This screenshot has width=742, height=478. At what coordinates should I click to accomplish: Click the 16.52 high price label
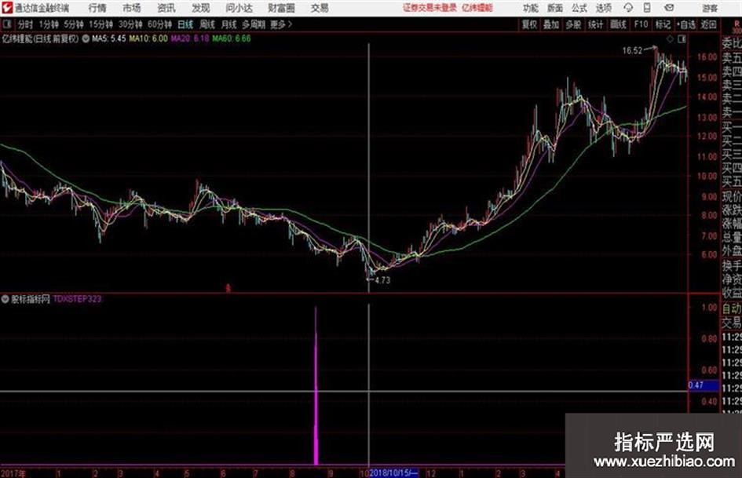click(632, 51)
